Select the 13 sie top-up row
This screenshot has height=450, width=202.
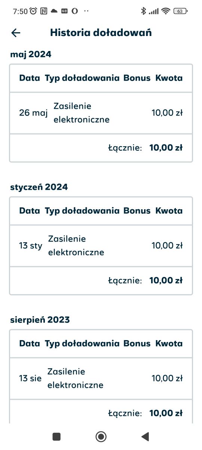click(101, 378)
